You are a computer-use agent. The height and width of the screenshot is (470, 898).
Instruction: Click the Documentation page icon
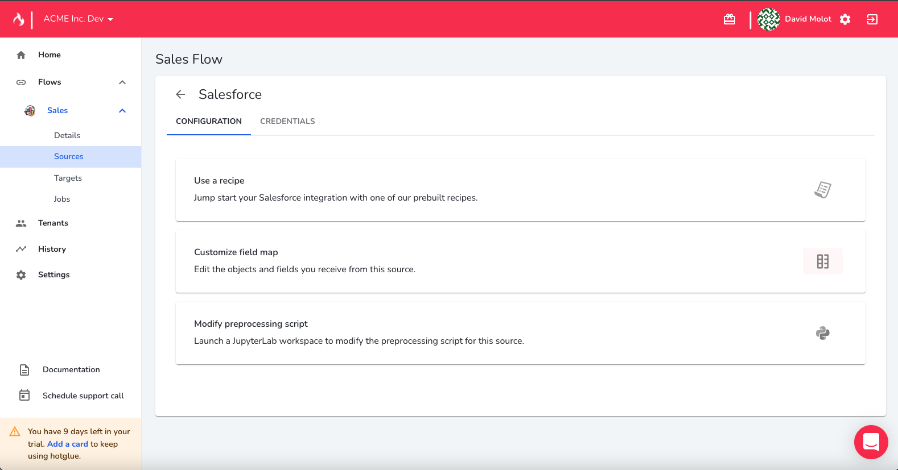pyautogui.click(x=24, y=370)
